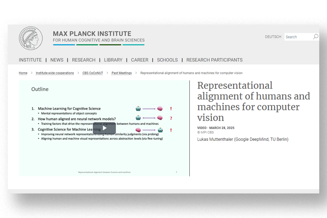
Task: Open the RESEARCH menu
Action: pyautogui.click(x=83, y=60)
